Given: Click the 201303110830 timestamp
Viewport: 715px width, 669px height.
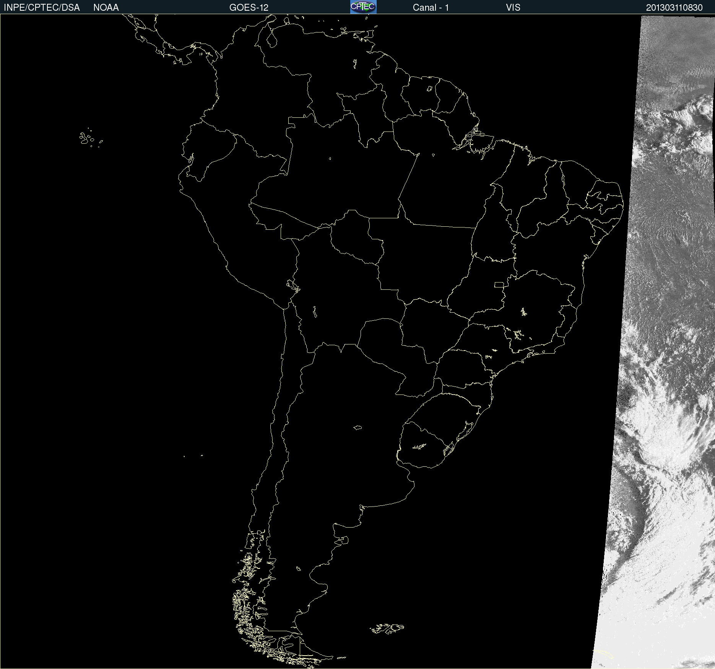Looking at the screenshot, I should (674, 8).
